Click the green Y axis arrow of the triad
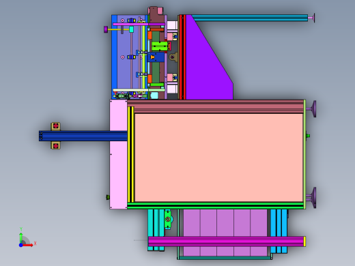 [21, 237]
